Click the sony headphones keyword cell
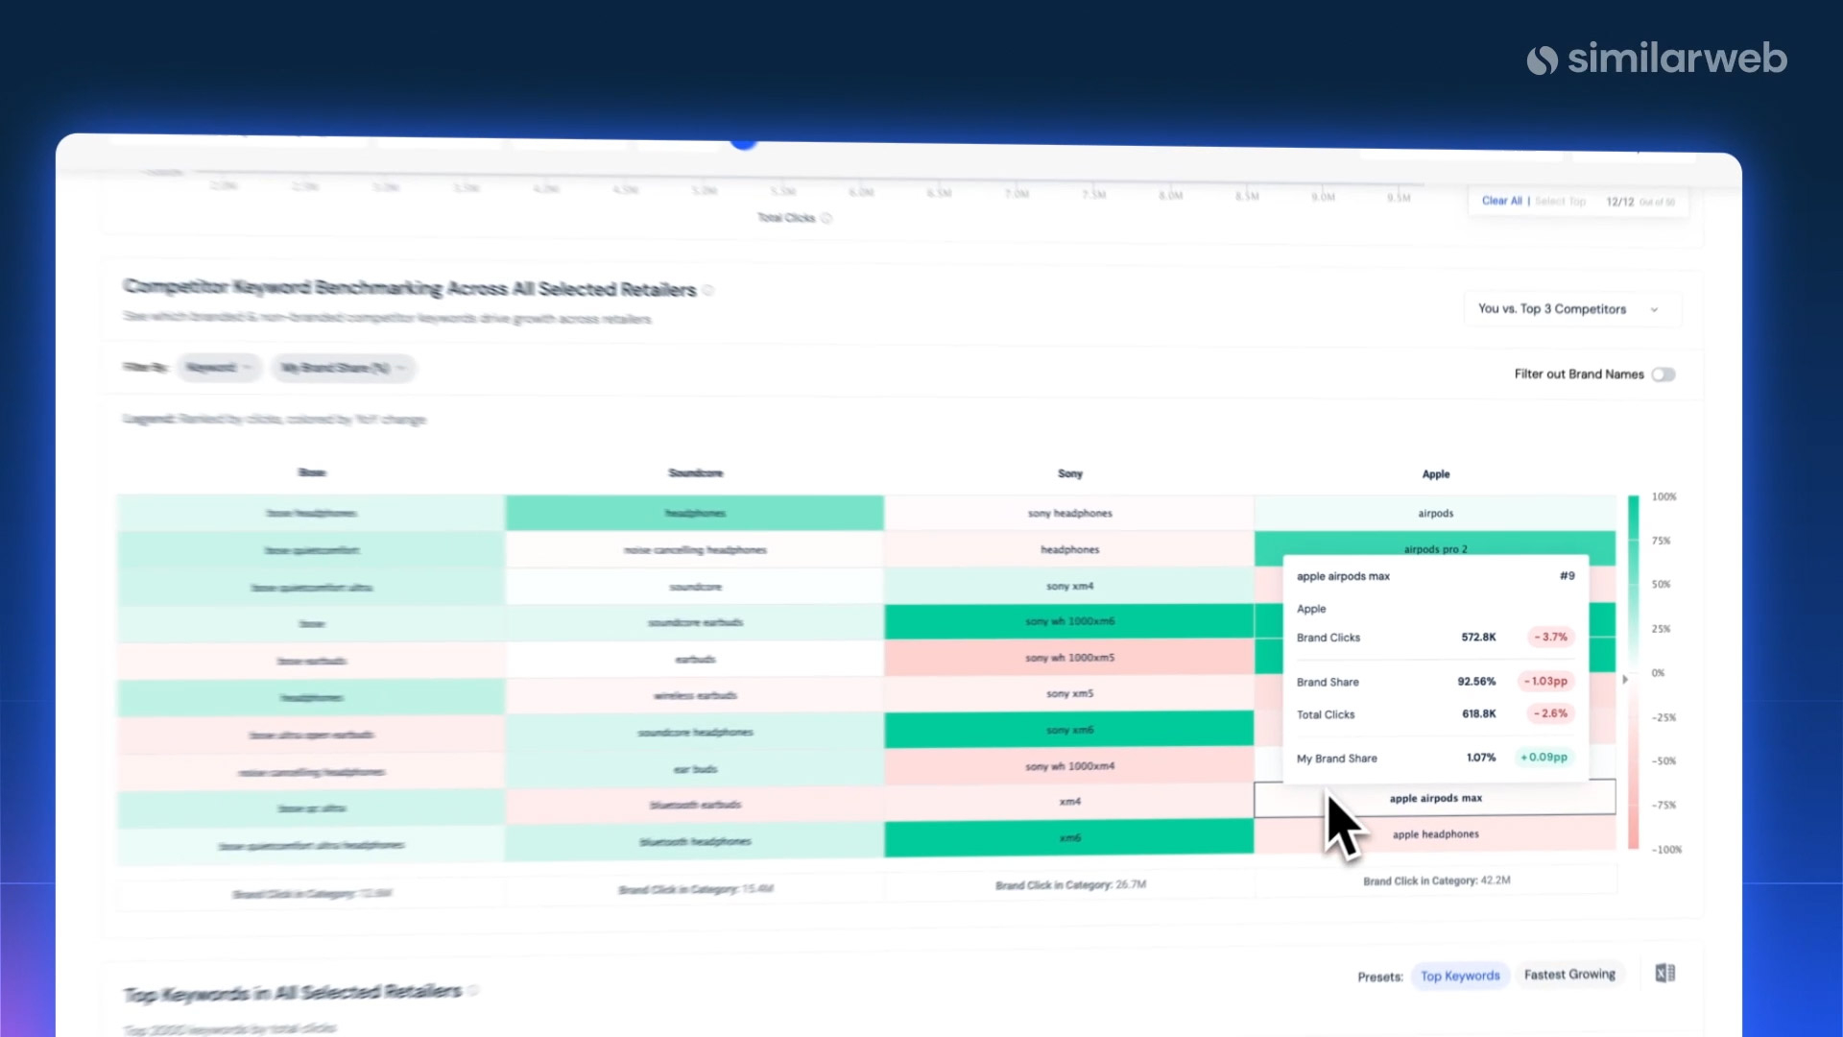This screenshot has width=1843, height=1037. point(1069,514)
